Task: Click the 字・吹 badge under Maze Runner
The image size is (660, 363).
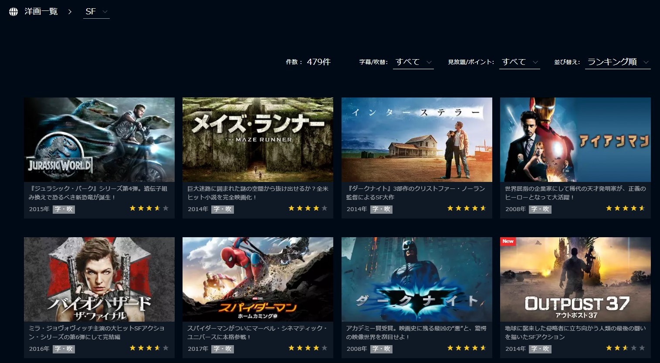Action: 223,209
